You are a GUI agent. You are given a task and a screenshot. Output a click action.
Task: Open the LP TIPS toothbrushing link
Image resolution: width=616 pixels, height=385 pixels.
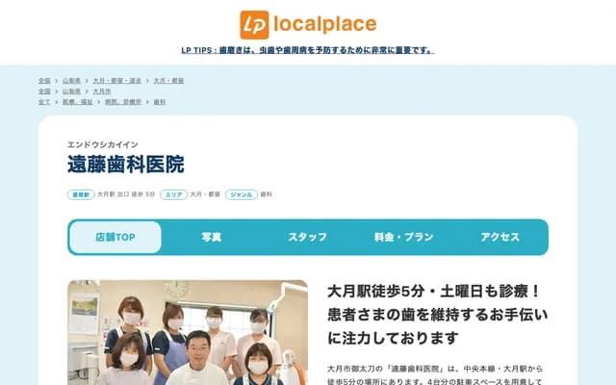coord(307,50)
